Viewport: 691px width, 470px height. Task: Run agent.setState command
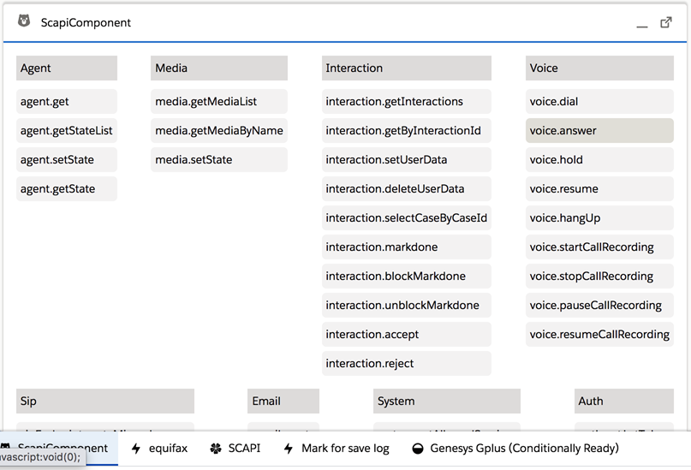66,160
